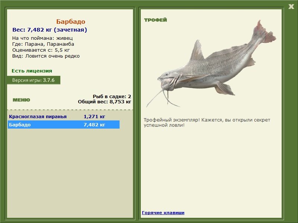The height and width of the screenshot is (223, 298).
Task: Click the Есть лицензия status text
Action: tap(32, 71)
